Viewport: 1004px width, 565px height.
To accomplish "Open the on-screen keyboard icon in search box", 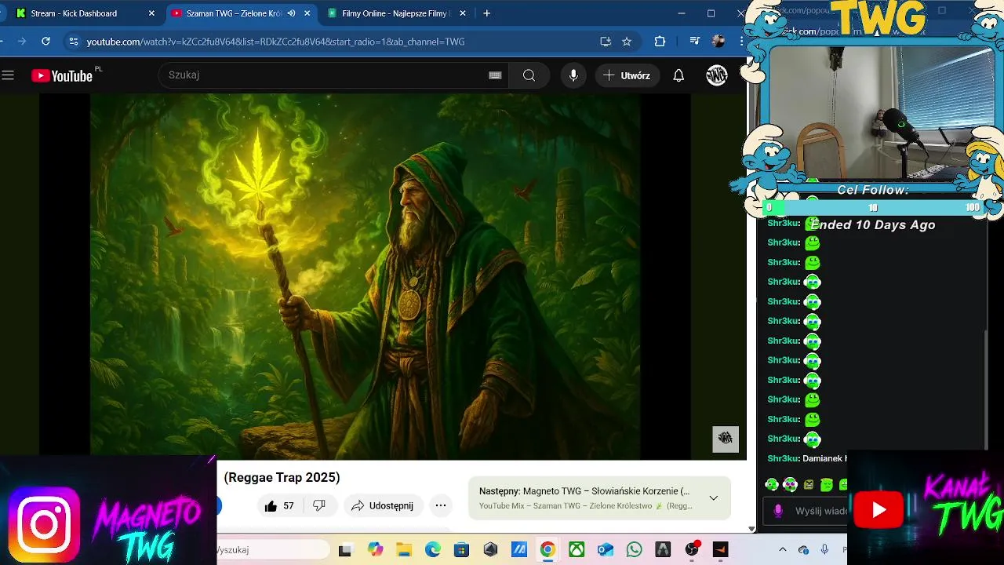I will 495,75.
